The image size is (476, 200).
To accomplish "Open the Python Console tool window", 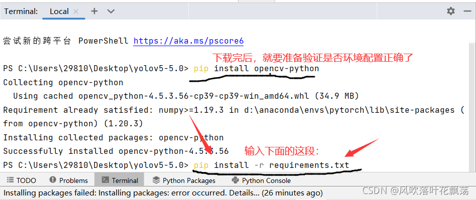I will pyautogui.click(x=261, y=180).
